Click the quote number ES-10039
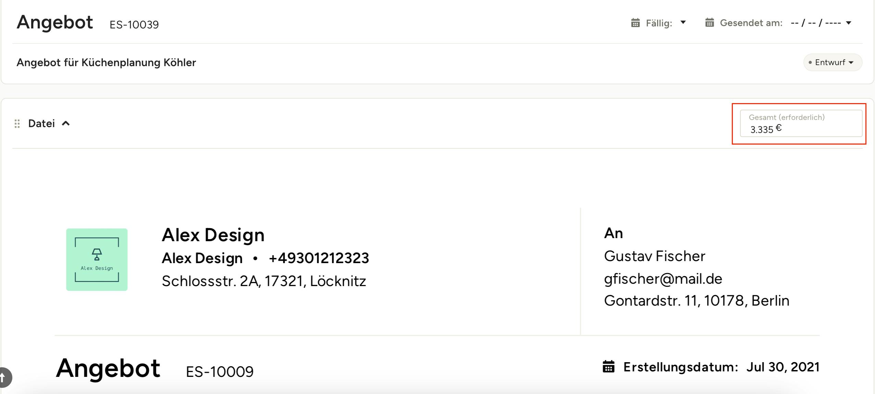Image resolution: width=875 pixels, height=394 pixels. [x=134, y=25]
